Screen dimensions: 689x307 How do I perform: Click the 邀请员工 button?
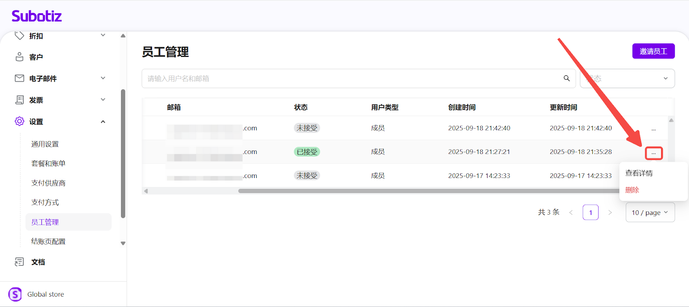(x=653, y=51)
